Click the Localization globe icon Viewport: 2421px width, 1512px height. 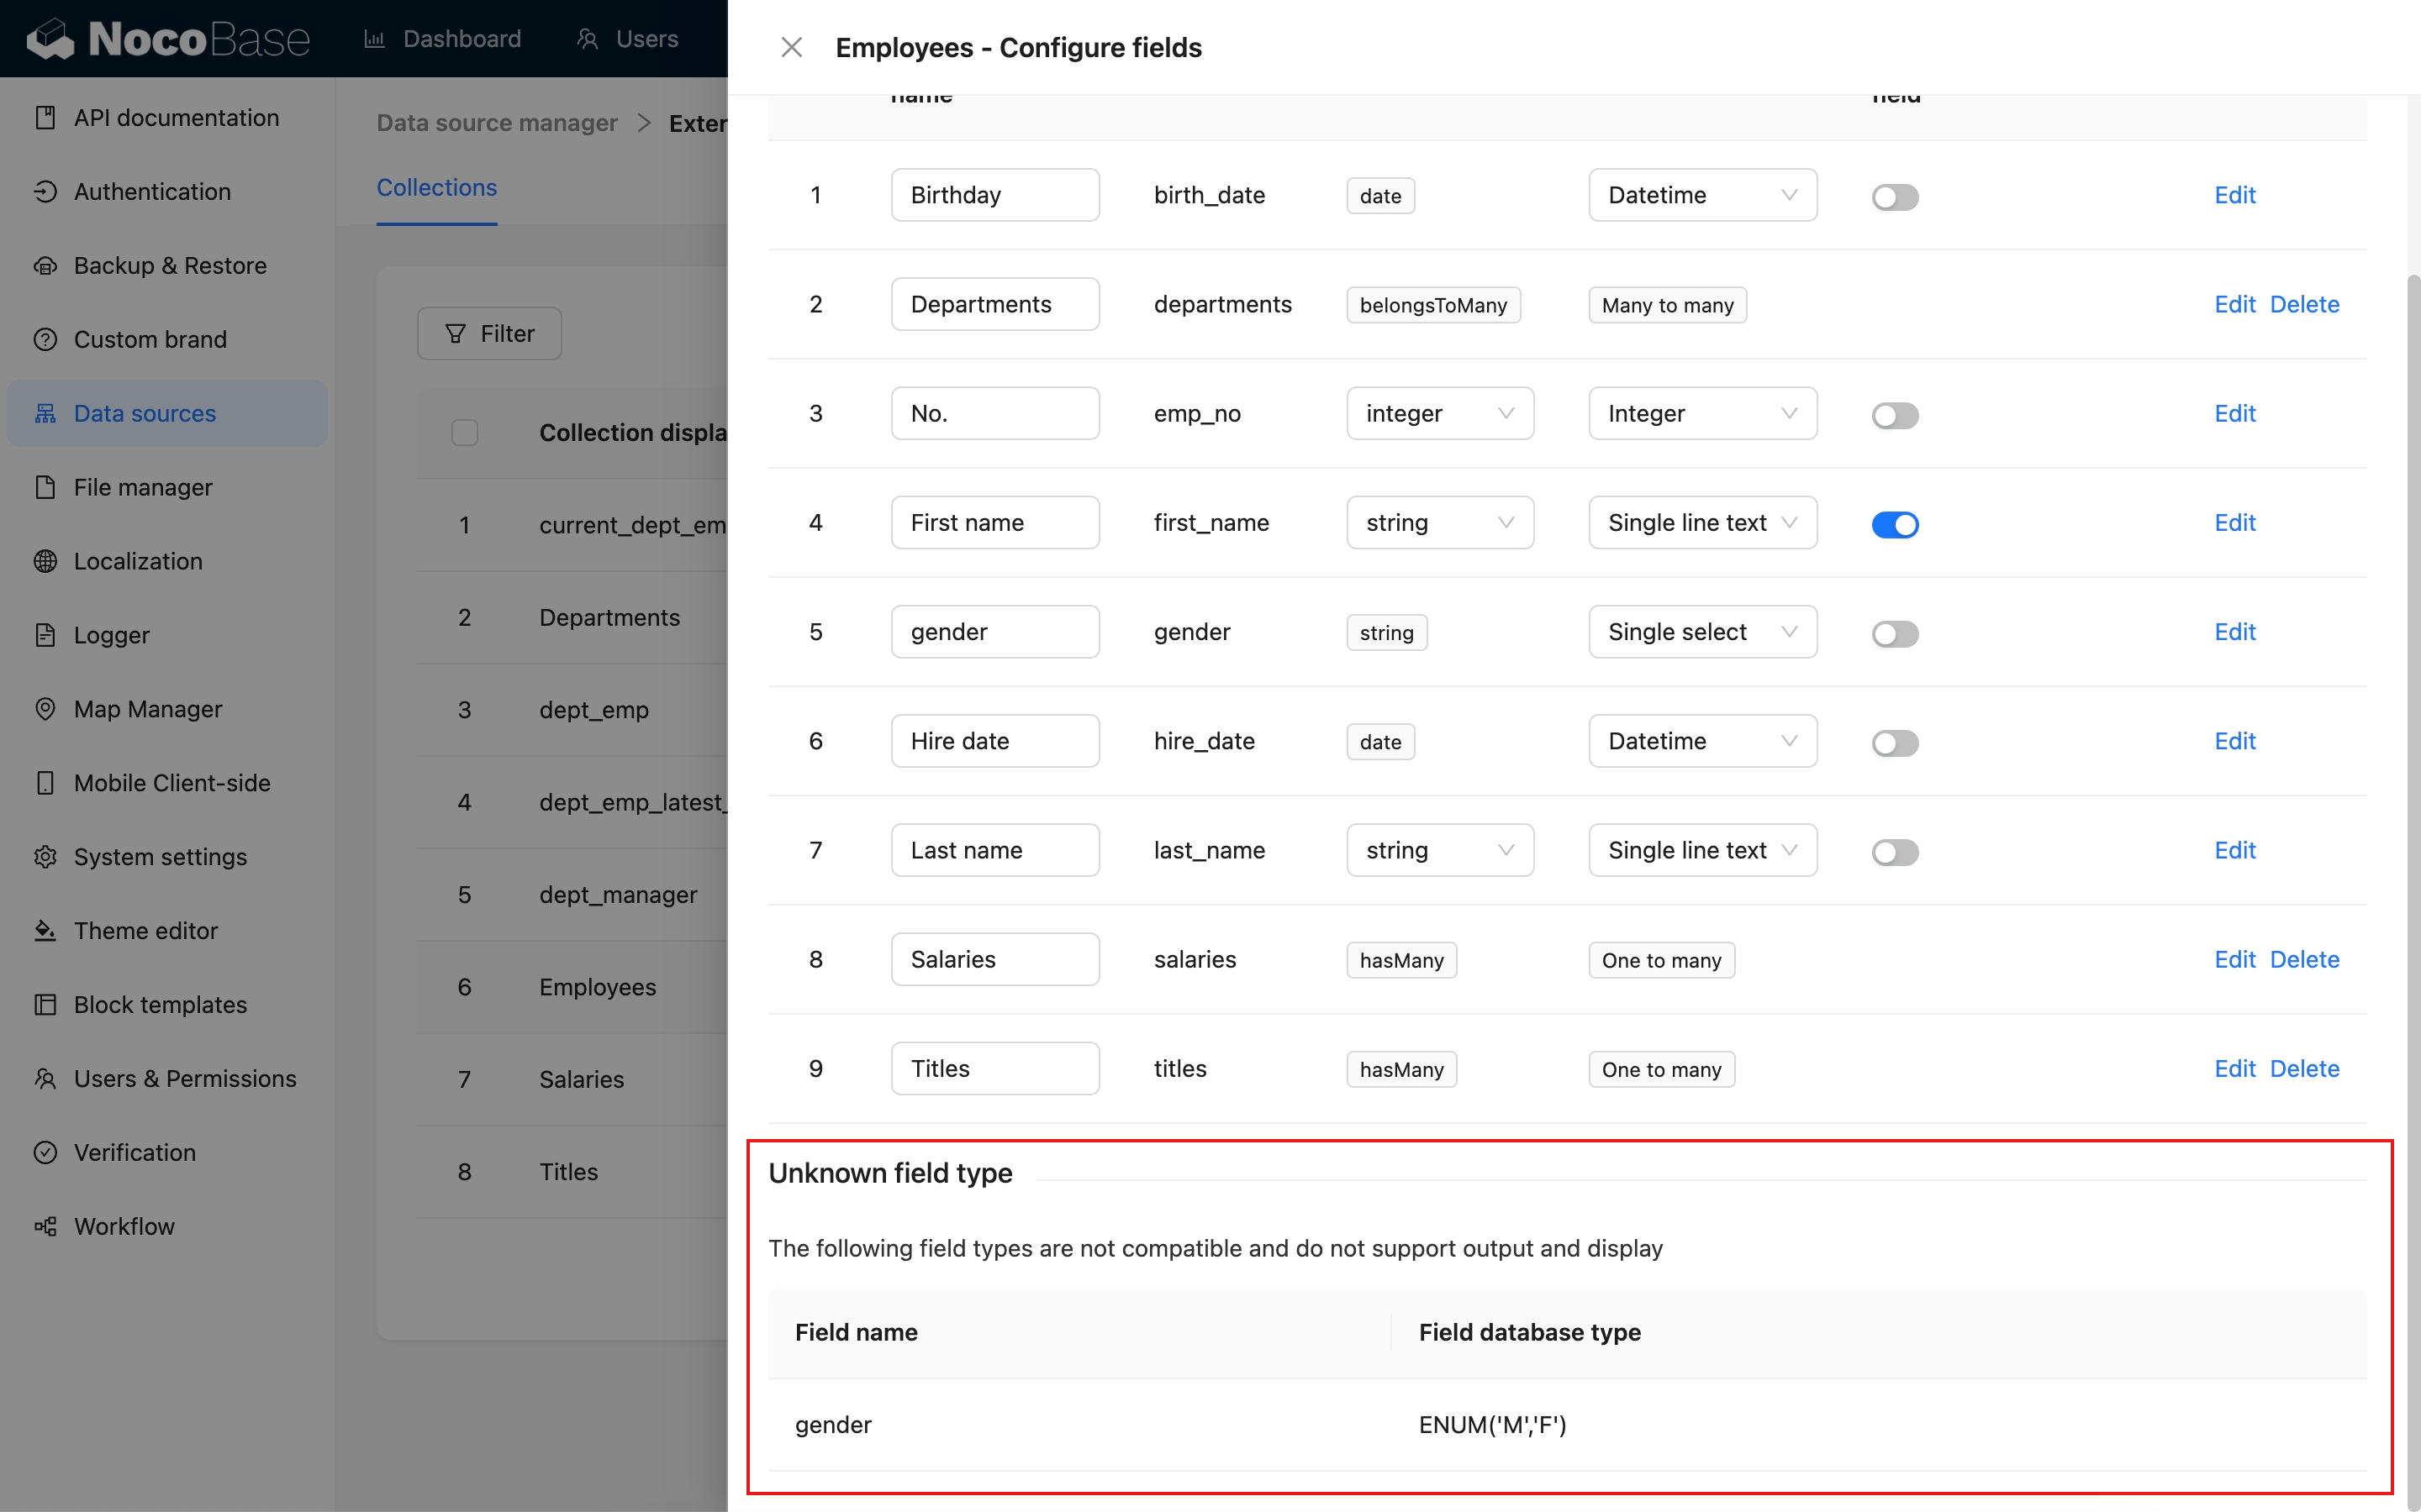click(x=45, y=562)
